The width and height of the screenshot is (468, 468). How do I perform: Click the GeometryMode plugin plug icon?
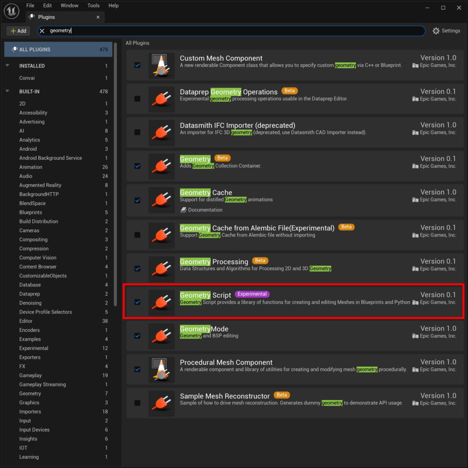tap(161, 336)
